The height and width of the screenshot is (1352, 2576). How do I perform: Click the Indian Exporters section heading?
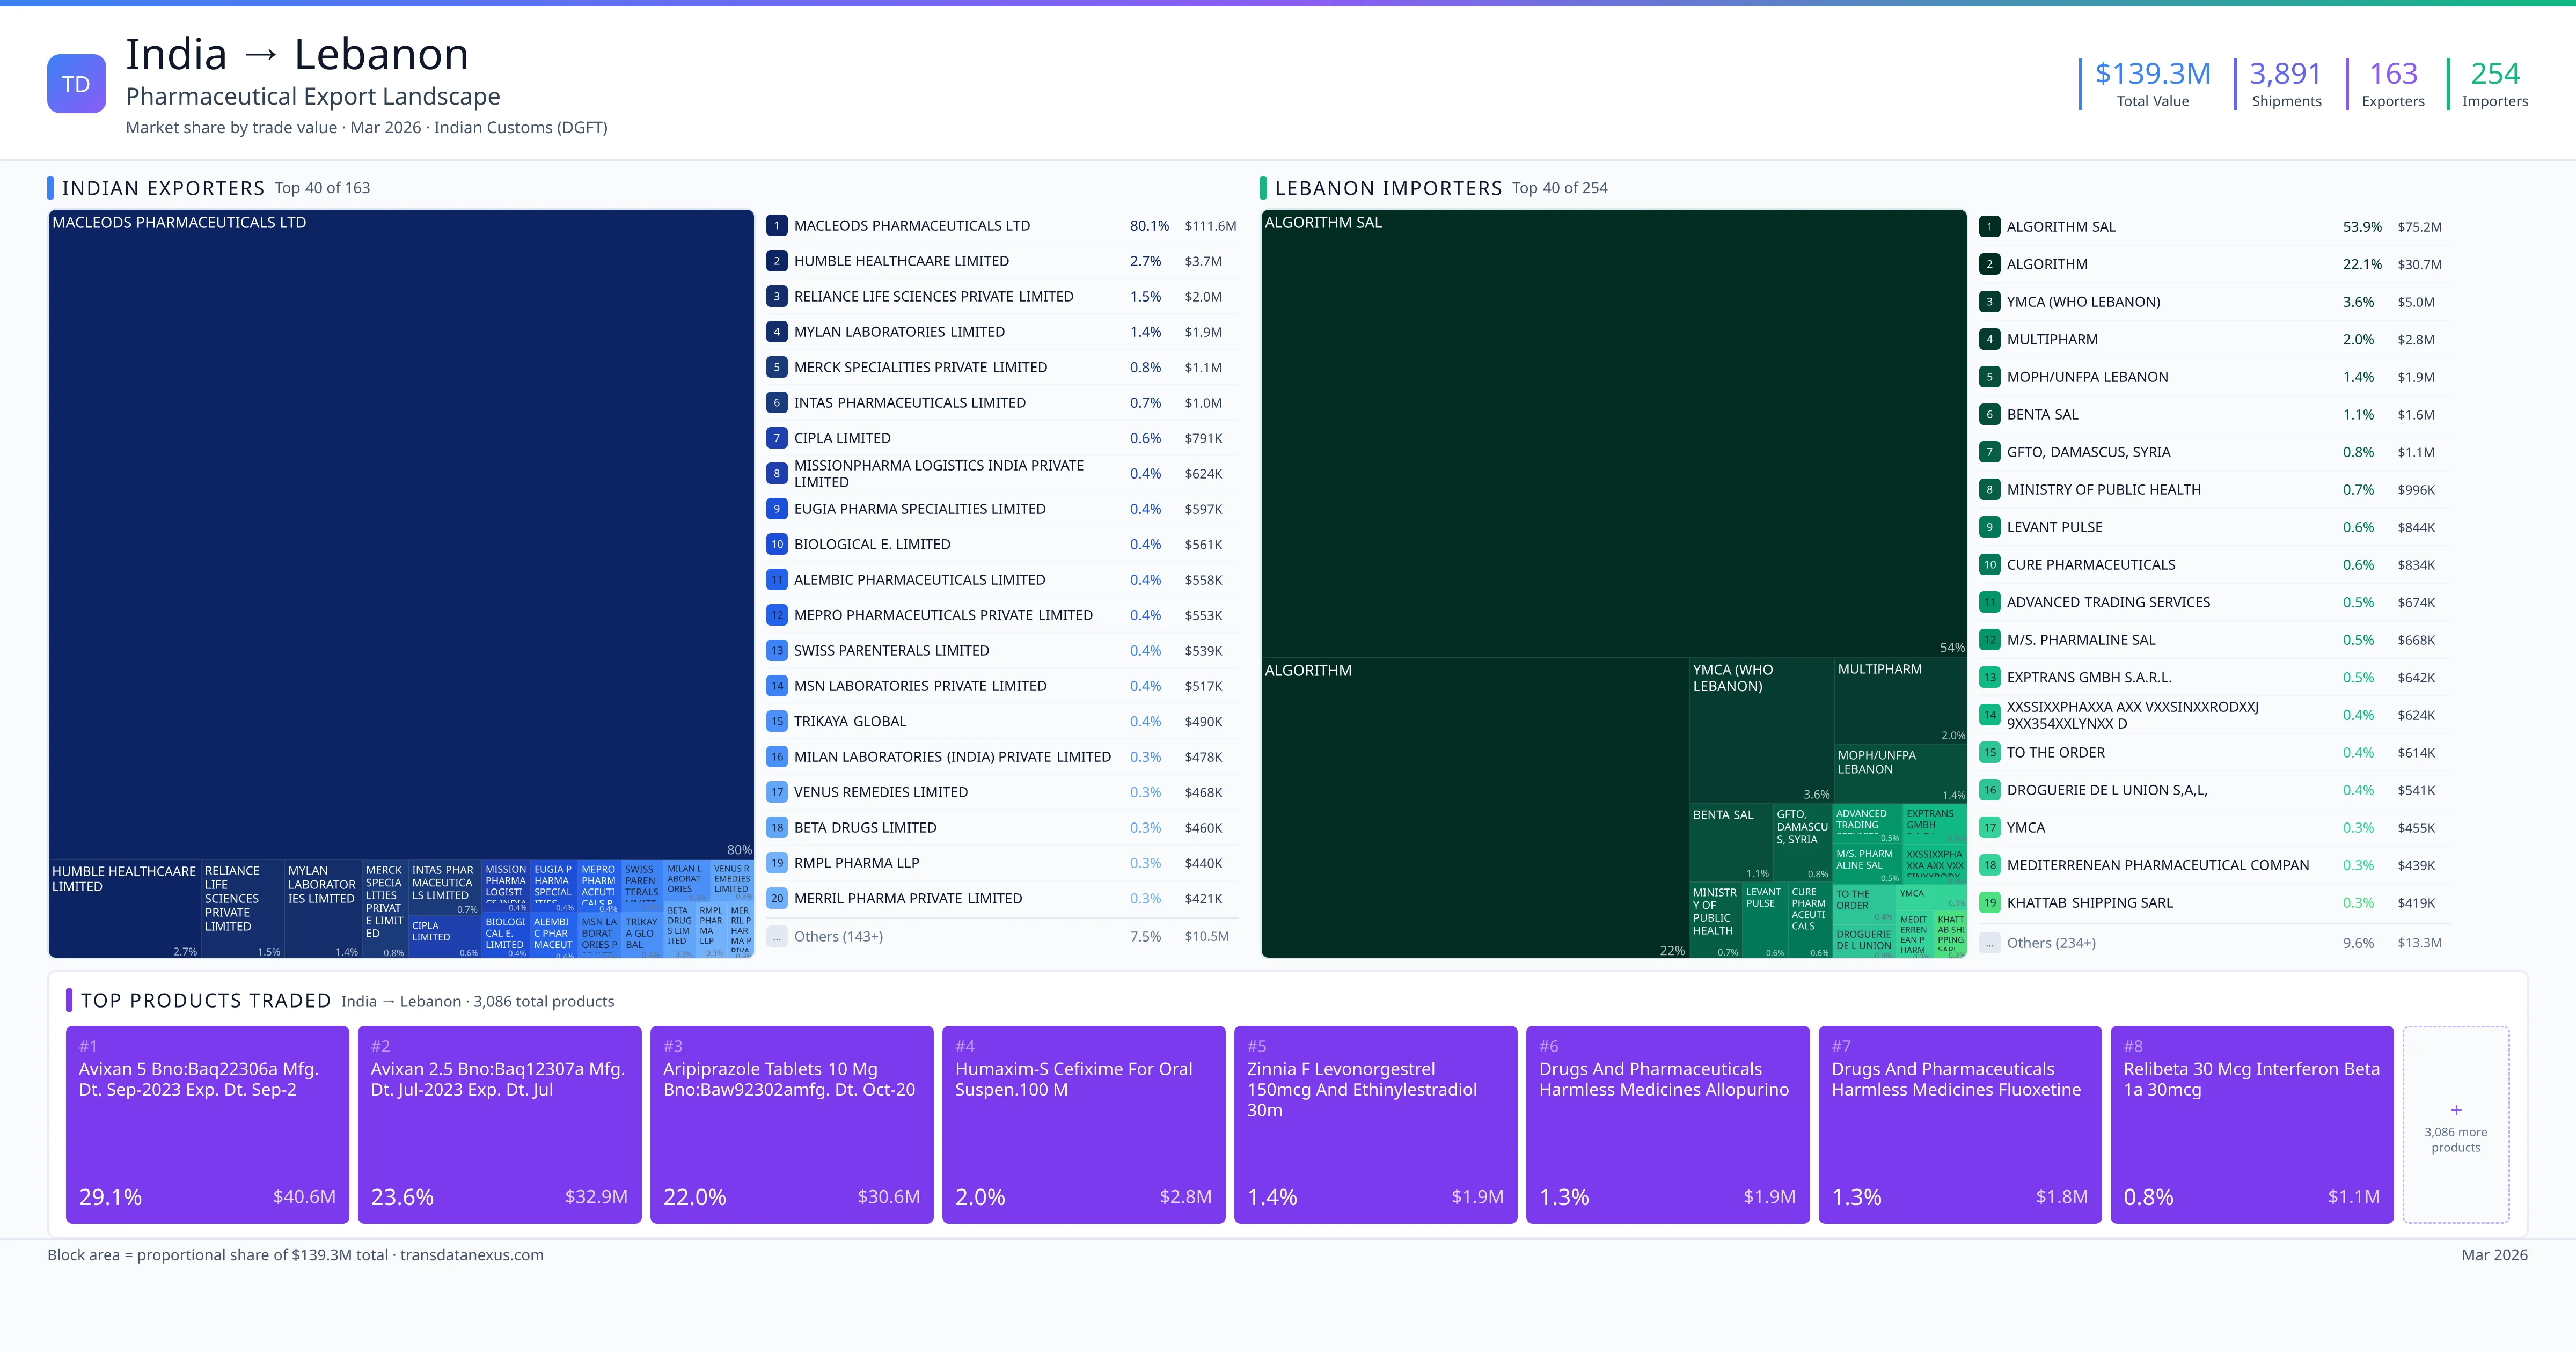163,188
